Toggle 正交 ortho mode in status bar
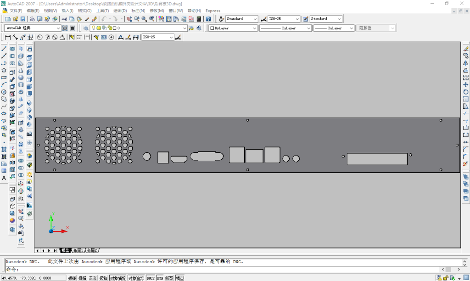 pos(93,278)
